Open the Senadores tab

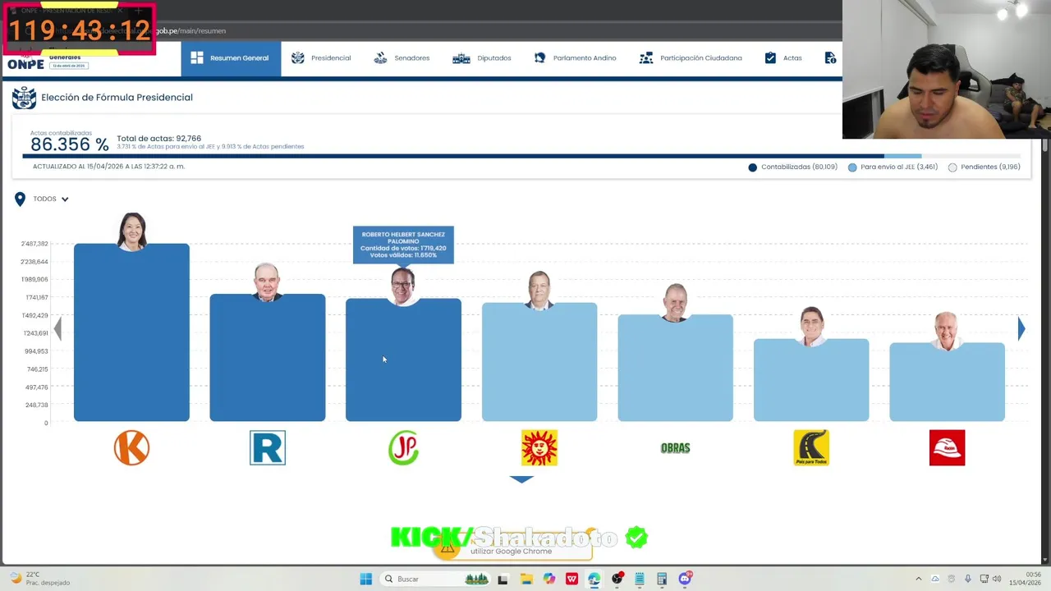402,58
